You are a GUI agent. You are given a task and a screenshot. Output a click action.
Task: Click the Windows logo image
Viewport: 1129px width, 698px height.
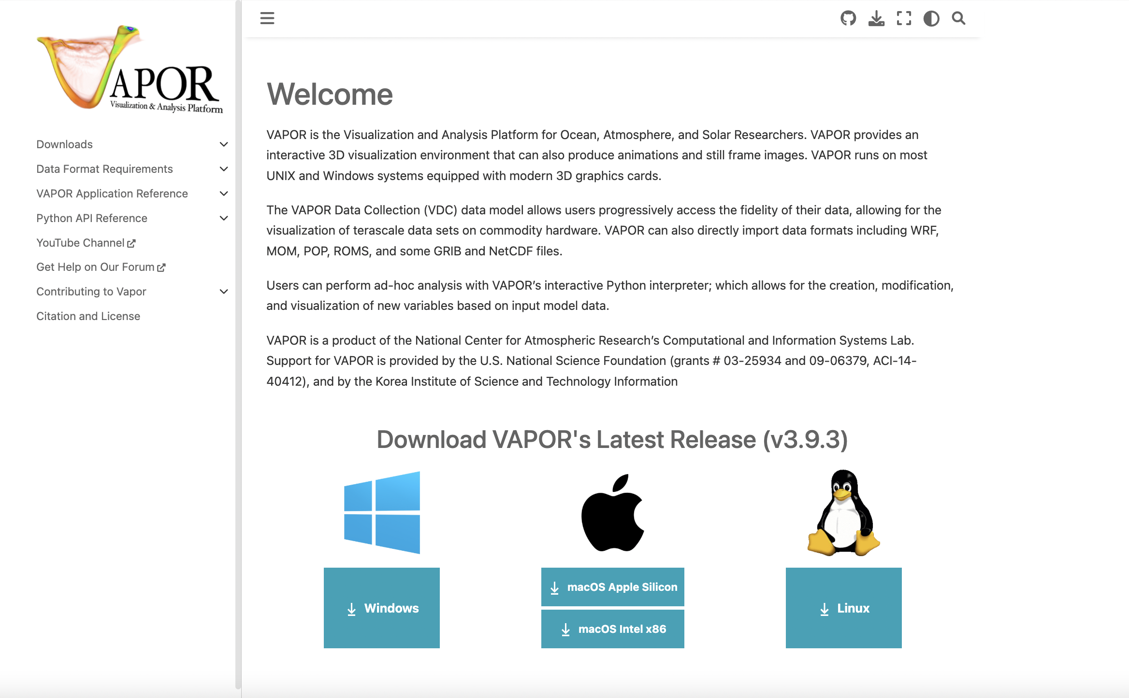[382, 513]
